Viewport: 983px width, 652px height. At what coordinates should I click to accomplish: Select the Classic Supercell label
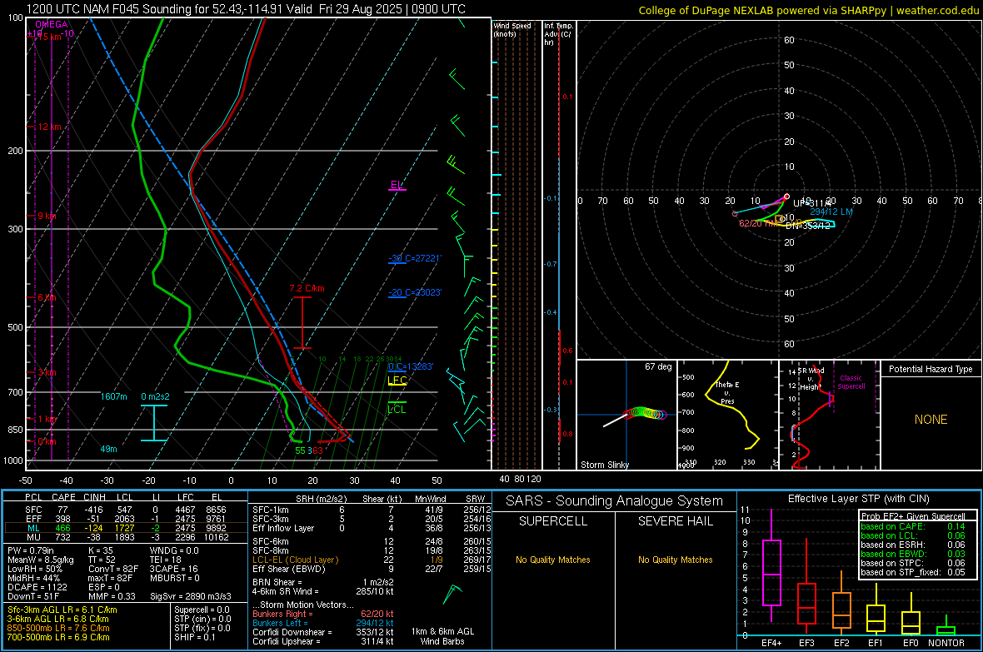tap(851, 382)
